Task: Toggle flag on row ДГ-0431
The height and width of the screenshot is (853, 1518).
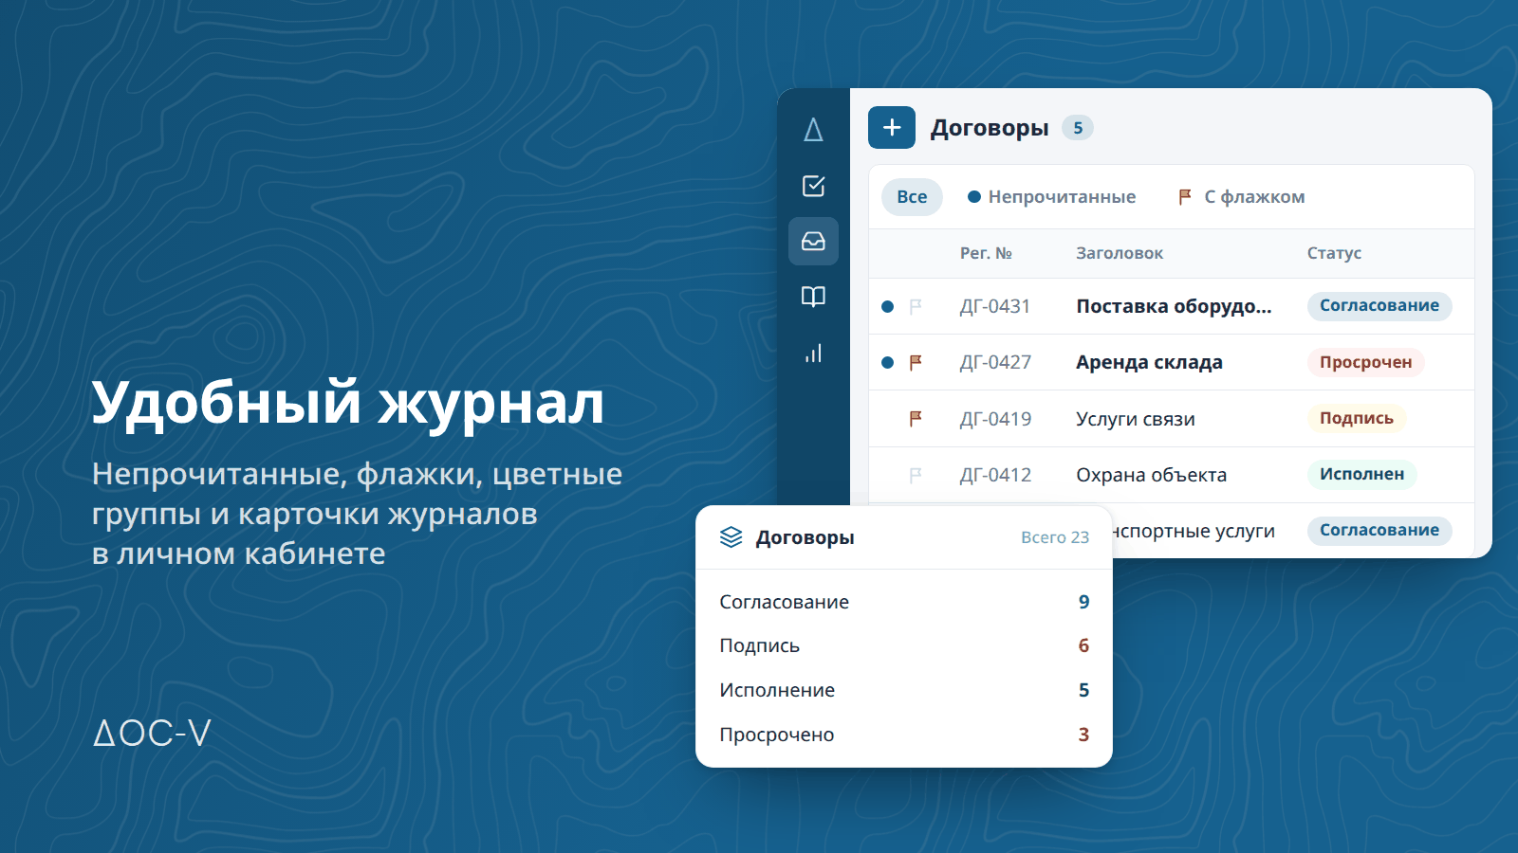Action: point(916,306)
